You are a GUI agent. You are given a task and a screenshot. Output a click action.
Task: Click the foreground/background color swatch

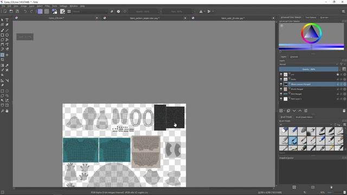tap(54, 11)
